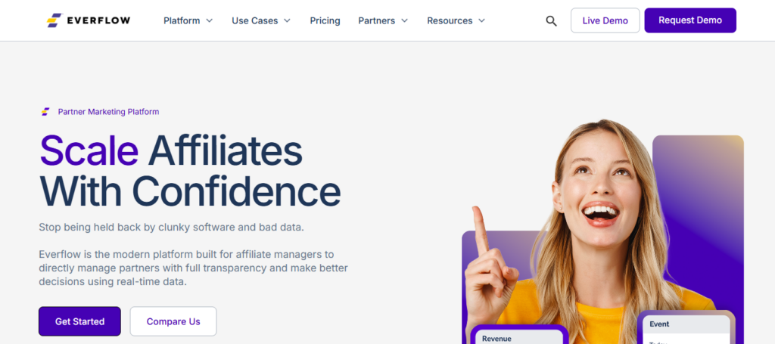Go to the Pricing page

click(325, 20)
